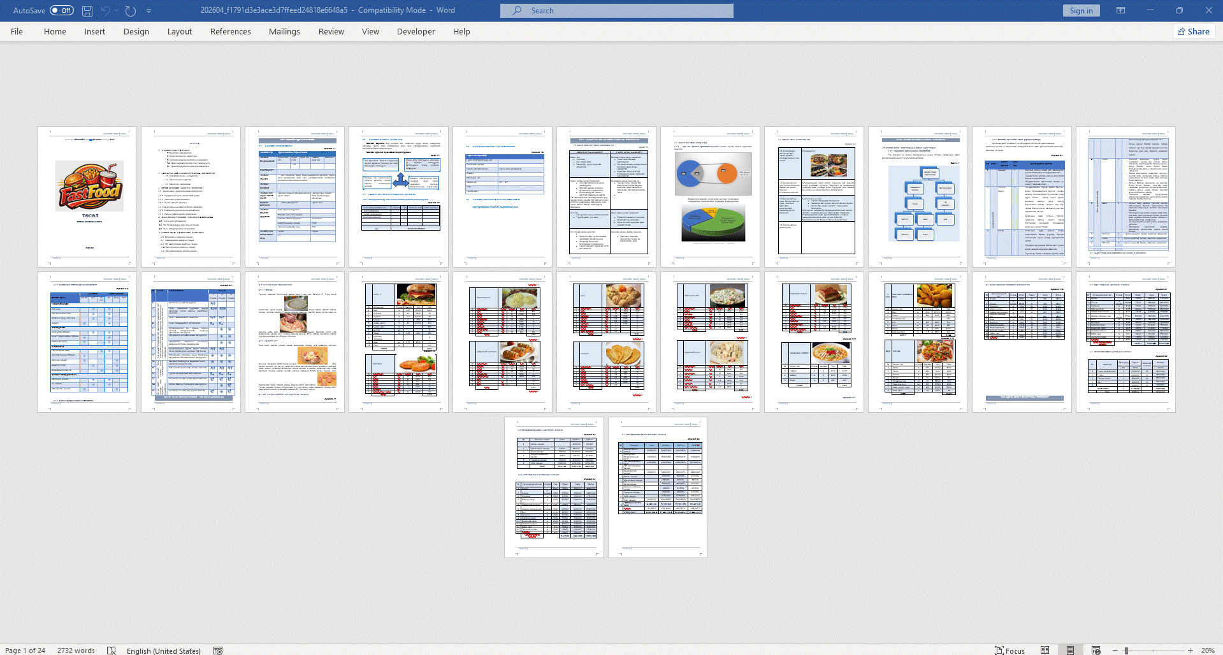
Task: Toggle the AutoSave switch
Action: 62,11
